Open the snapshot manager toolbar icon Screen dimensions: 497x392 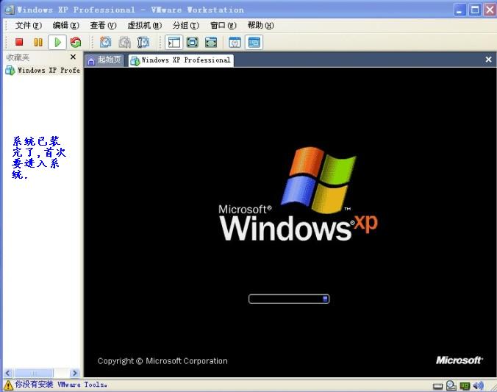click(x=143, y=43)
